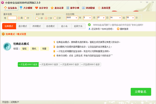Click the 姓 surname input field
This screenshot has height=104, width=156.
[12, 18]
